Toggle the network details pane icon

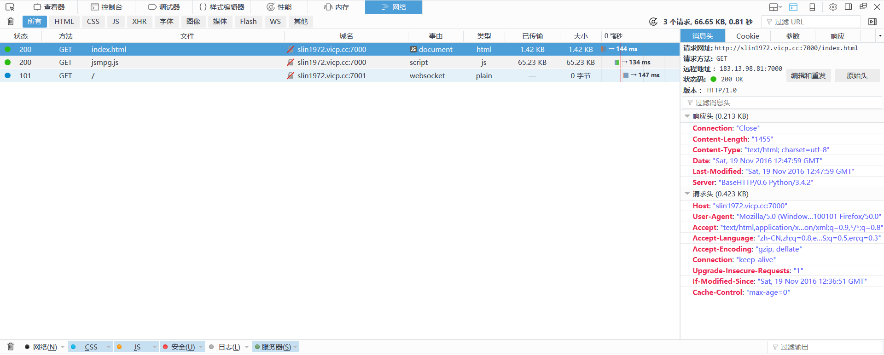pos(872,22)
